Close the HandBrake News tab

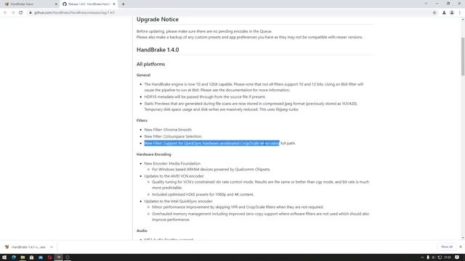(x=56, y=4)
